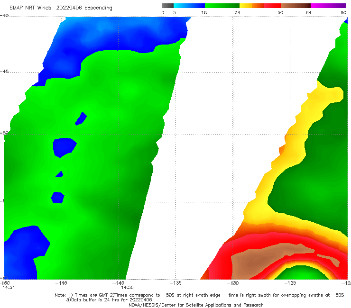Viewport: 351px width, 308px height.
Task: Click the swath time label '14:51'
Action: [x=9, y=288]
